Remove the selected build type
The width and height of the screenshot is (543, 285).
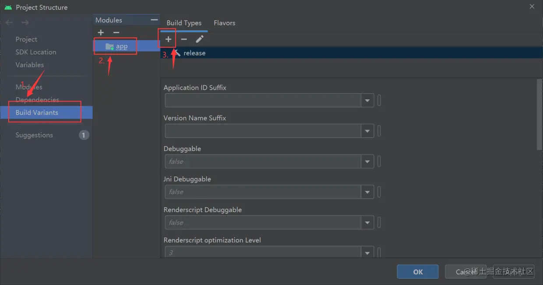click(x=184, y=39)
